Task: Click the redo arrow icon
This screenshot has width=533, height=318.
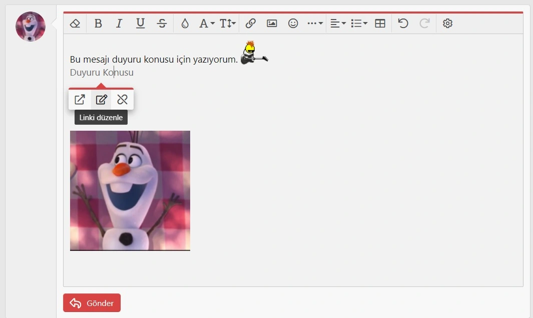Action: coord(424,24)
